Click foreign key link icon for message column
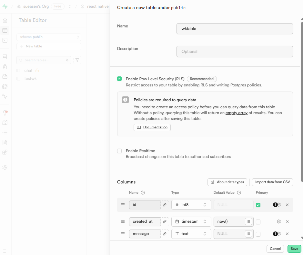Screen dimensions: 303x255 165,234
